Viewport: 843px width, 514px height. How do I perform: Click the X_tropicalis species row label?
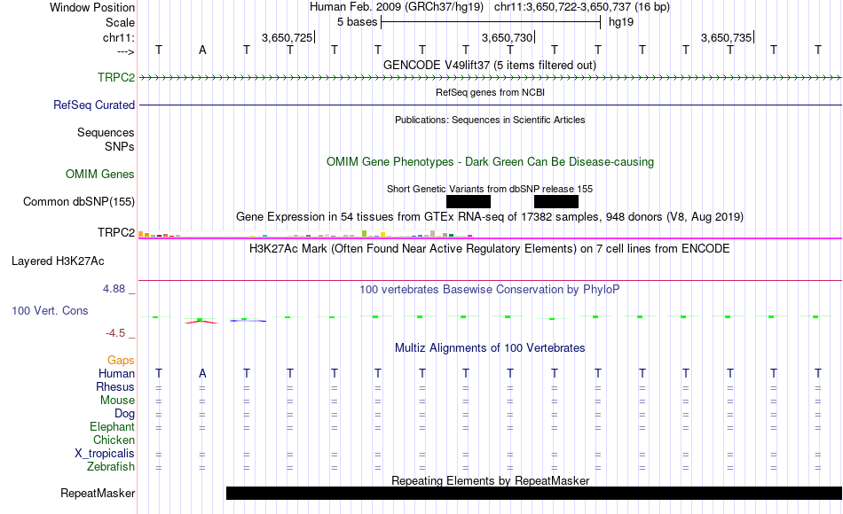tap(105, 454)
